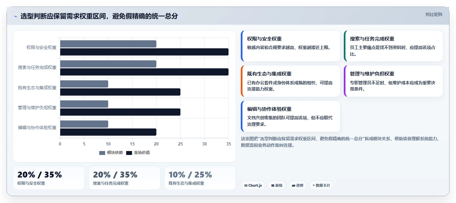Click the 落地价值 bar for 既有生态与集成权重
This screenshot has height=203, width=456.
(x=120, y=92)
